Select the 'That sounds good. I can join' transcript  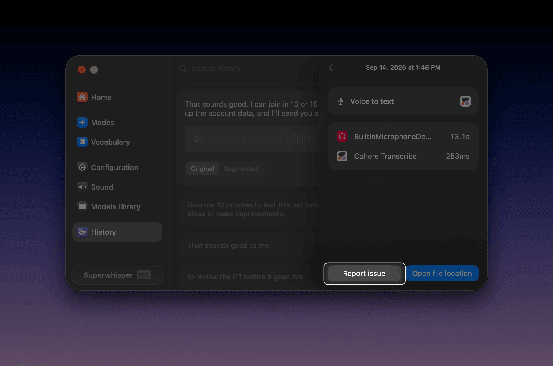pyautogui.click(x=251, y=109)
